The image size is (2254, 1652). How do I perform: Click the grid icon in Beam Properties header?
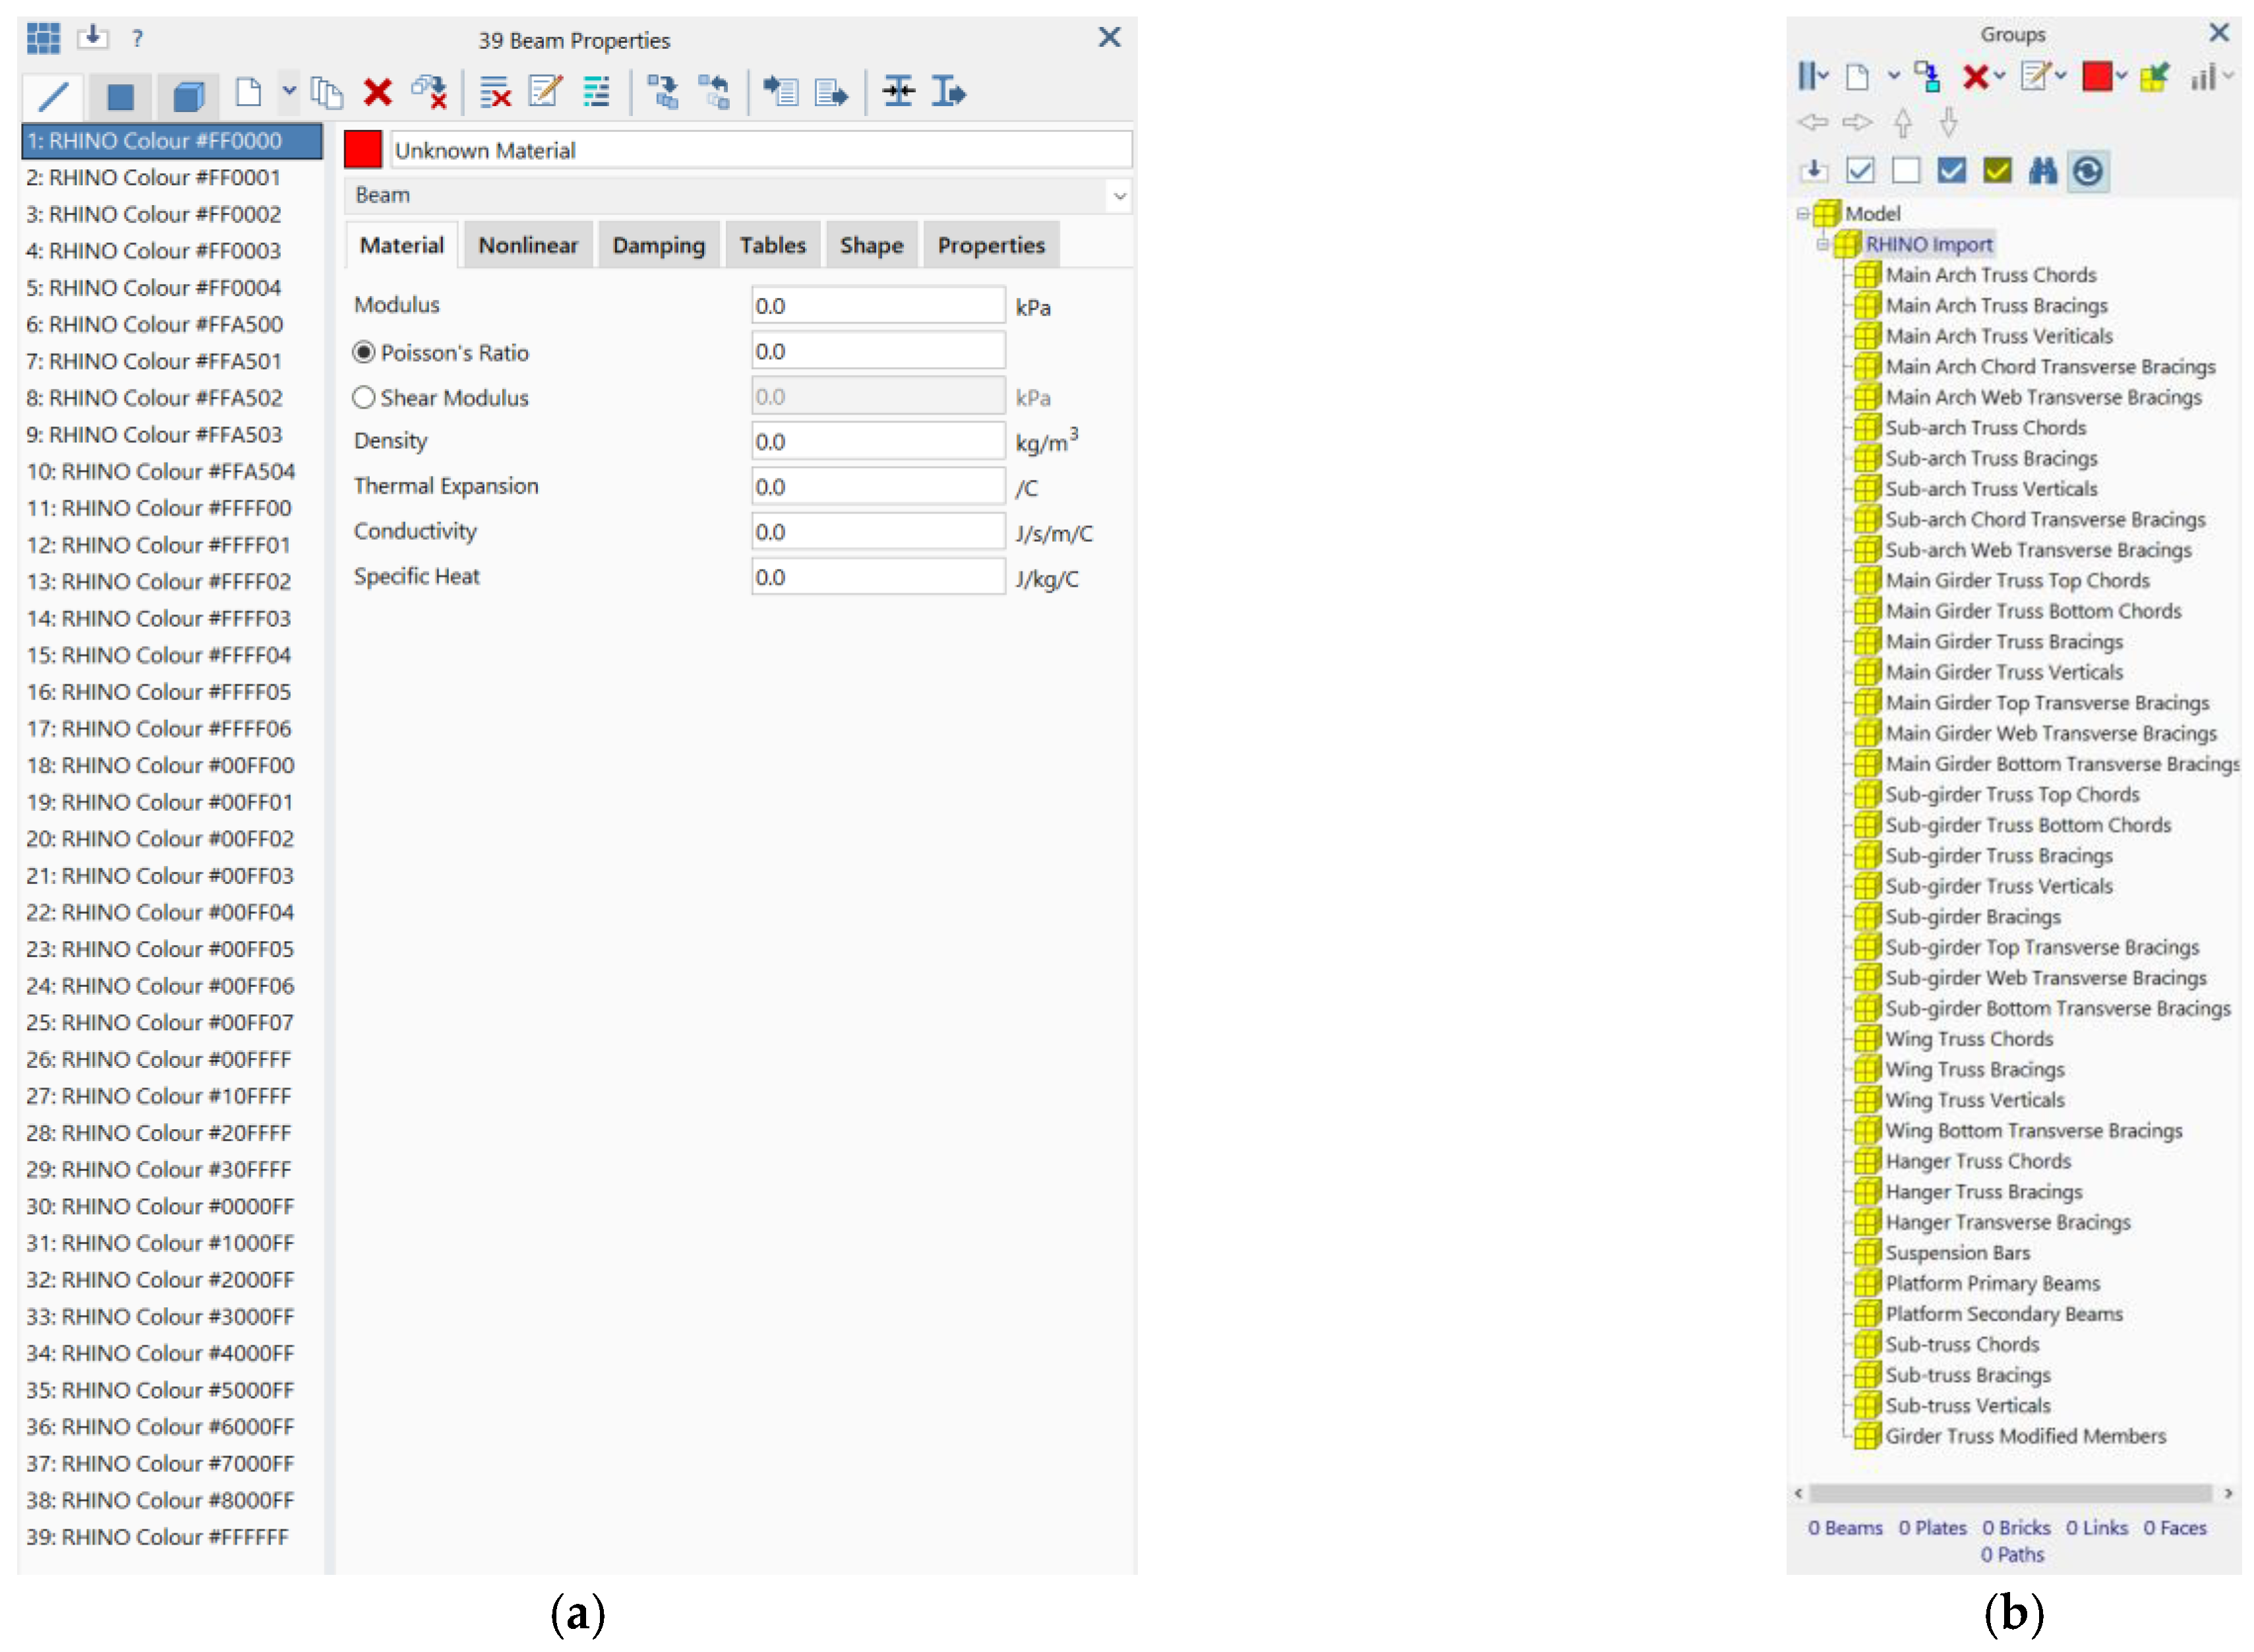43,39
